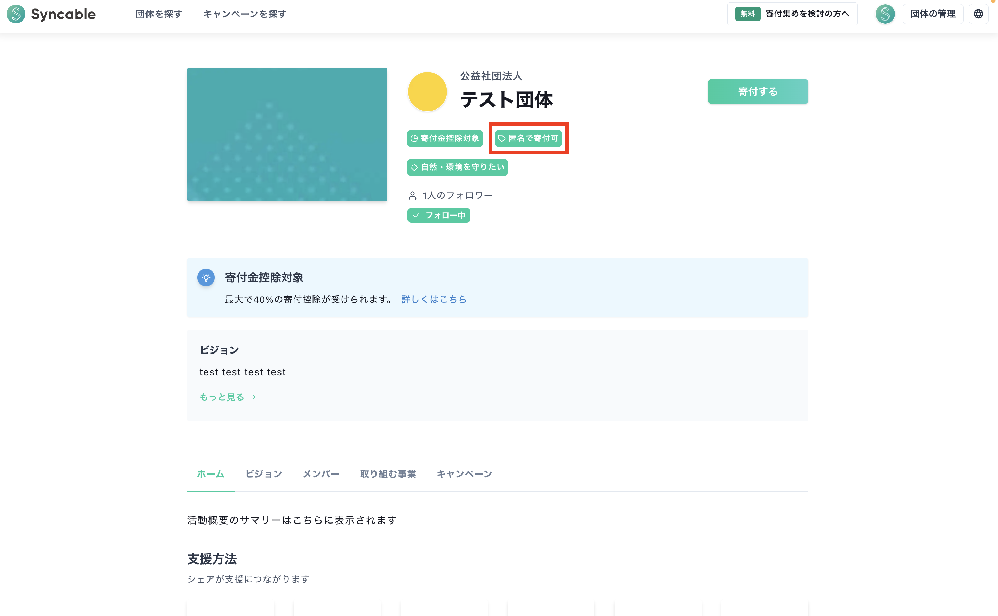Image resolution: width=998 pixels, height=616 pixels.
Task: Click the lightbulb icon beside 寄付金控除対象 banner
Action: [x=206, y=277]
